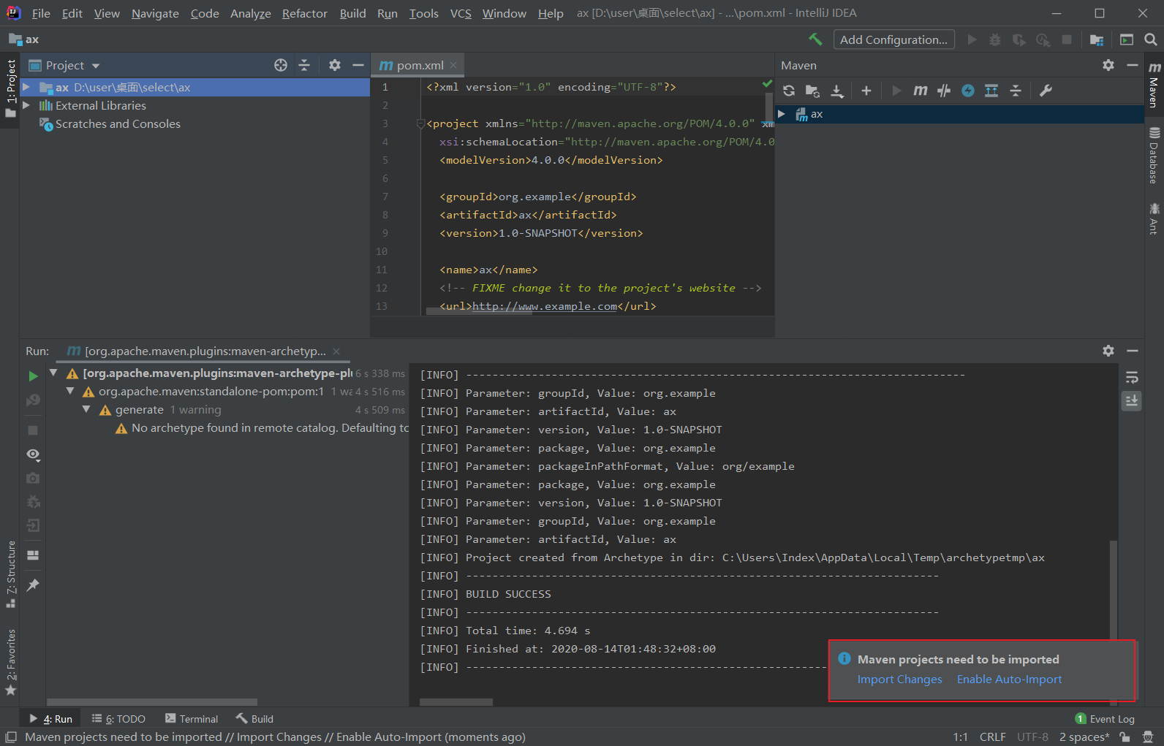Click Locate/Select Opened File target icon

(281, 65)
